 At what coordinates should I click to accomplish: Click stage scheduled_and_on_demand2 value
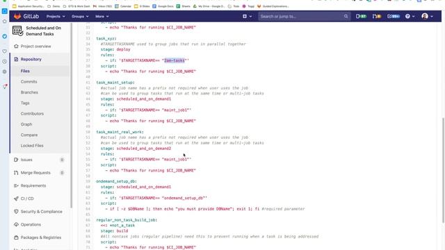click(x=144, y=149)
